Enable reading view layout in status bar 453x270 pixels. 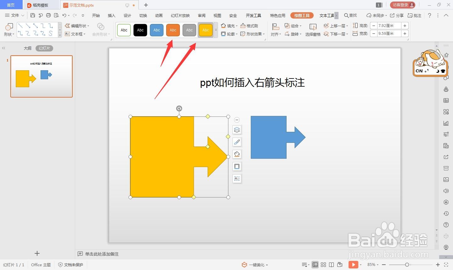[x=332, y=265]
